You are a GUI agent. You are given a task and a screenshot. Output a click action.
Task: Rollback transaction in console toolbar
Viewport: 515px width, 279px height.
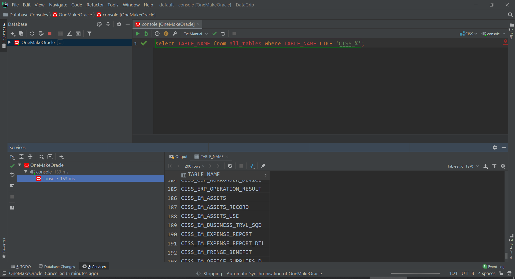tap(223, 34)
